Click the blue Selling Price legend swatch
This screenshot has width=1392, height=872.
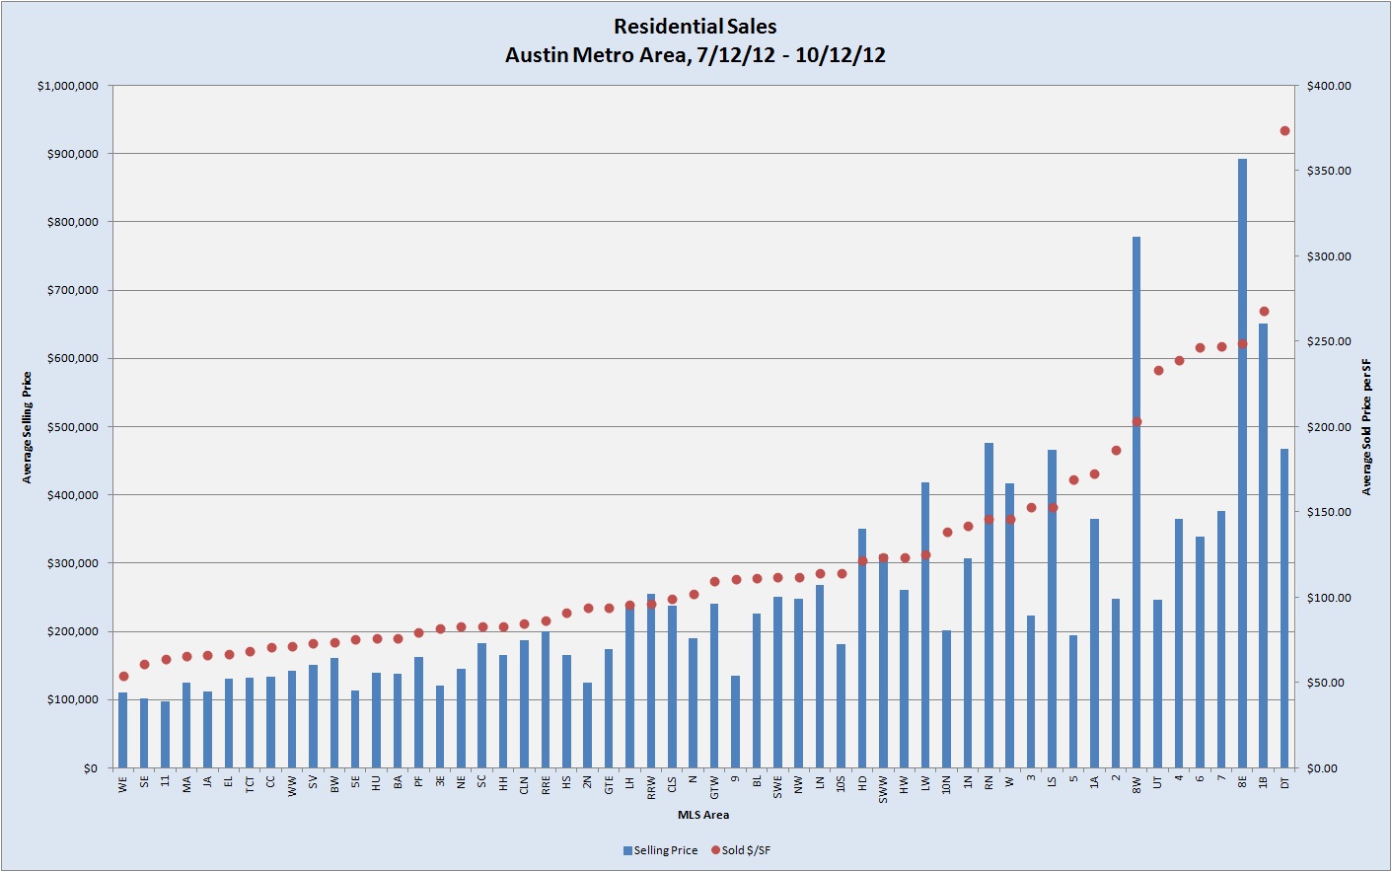[x=627, y=850]
